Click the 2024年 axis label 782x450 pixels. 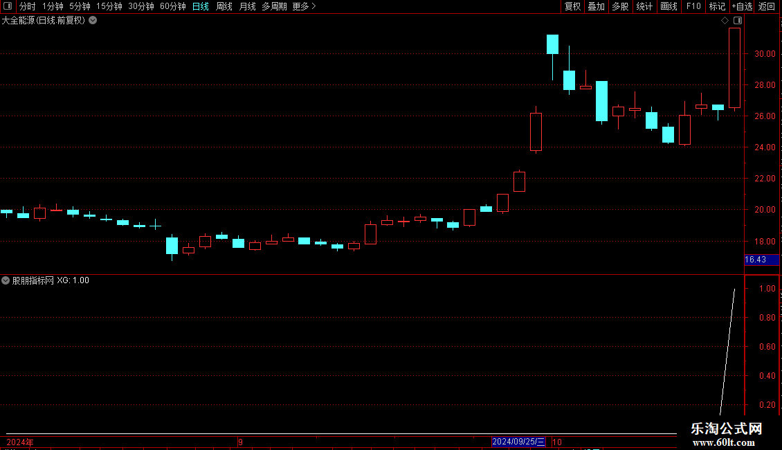click(x=20, y=442)
